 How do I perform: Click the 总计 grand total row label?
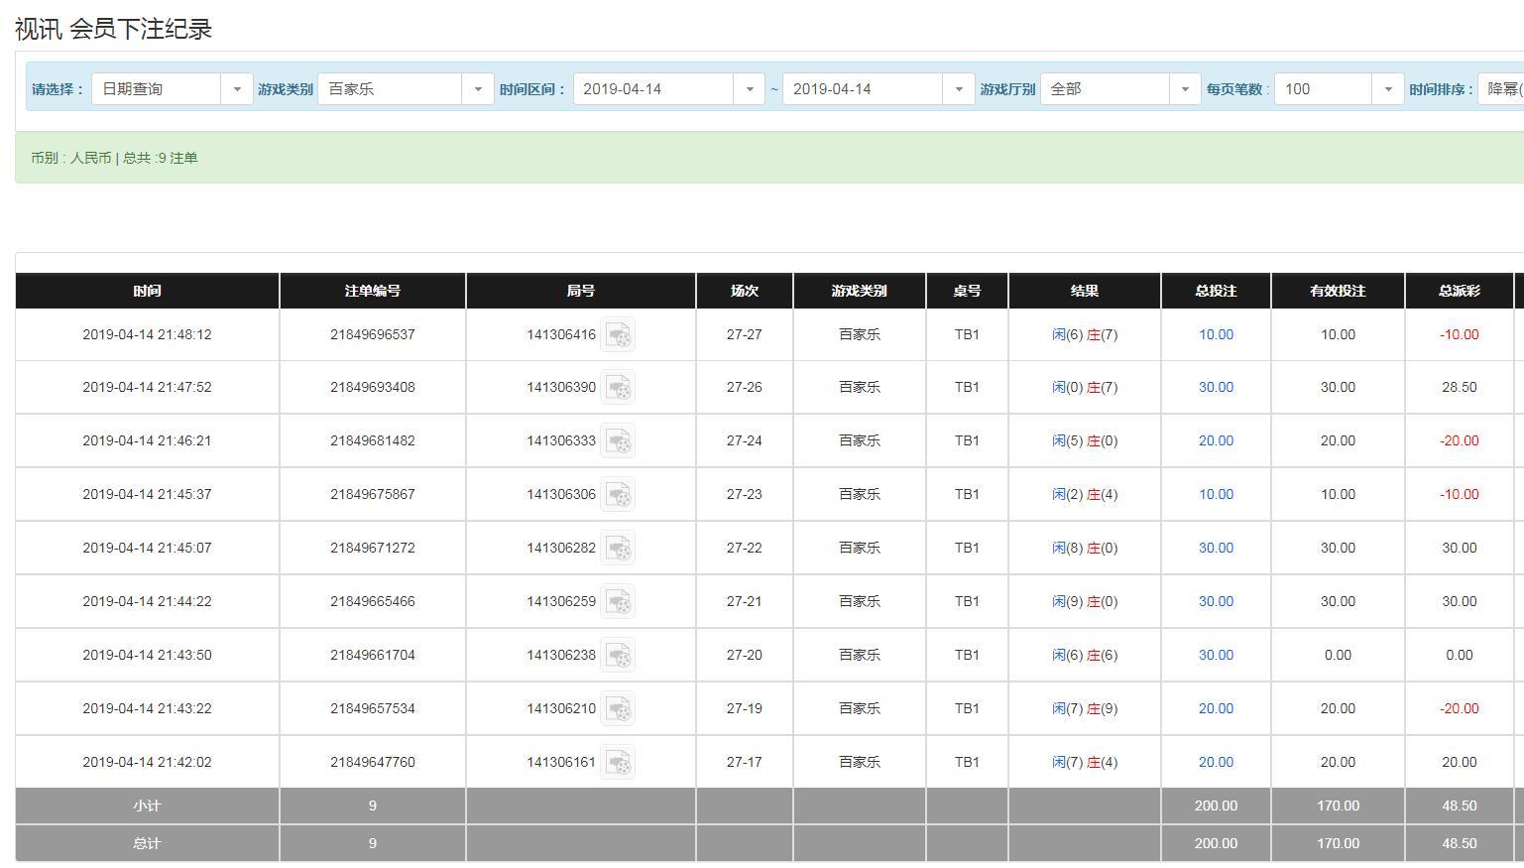point(147,843)
